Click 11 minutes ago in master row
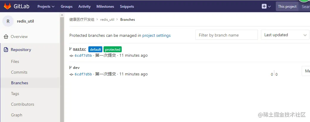 tap(134, 56)
